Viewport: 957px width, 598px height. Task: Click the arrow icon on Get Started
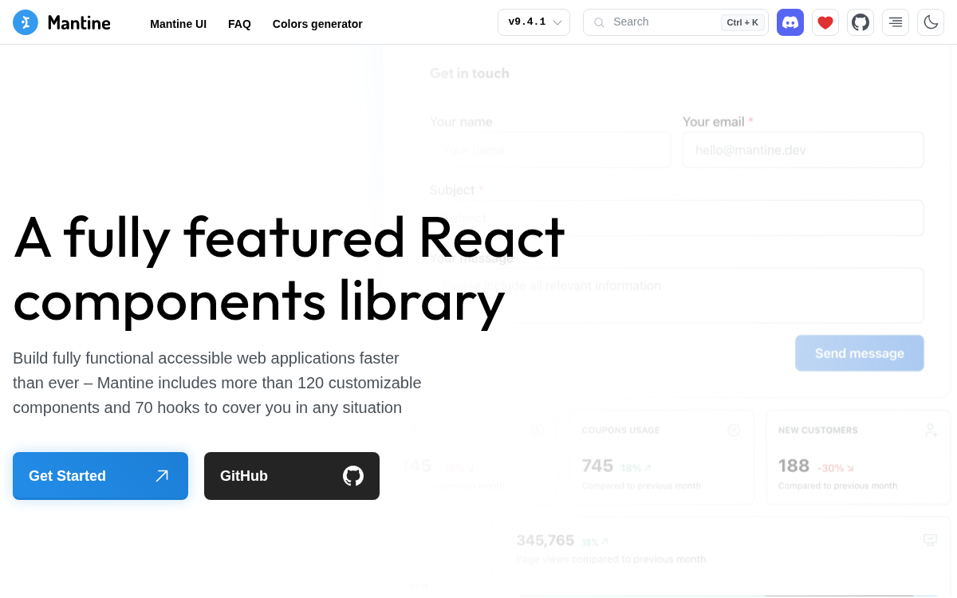click(x=162, y=476)
